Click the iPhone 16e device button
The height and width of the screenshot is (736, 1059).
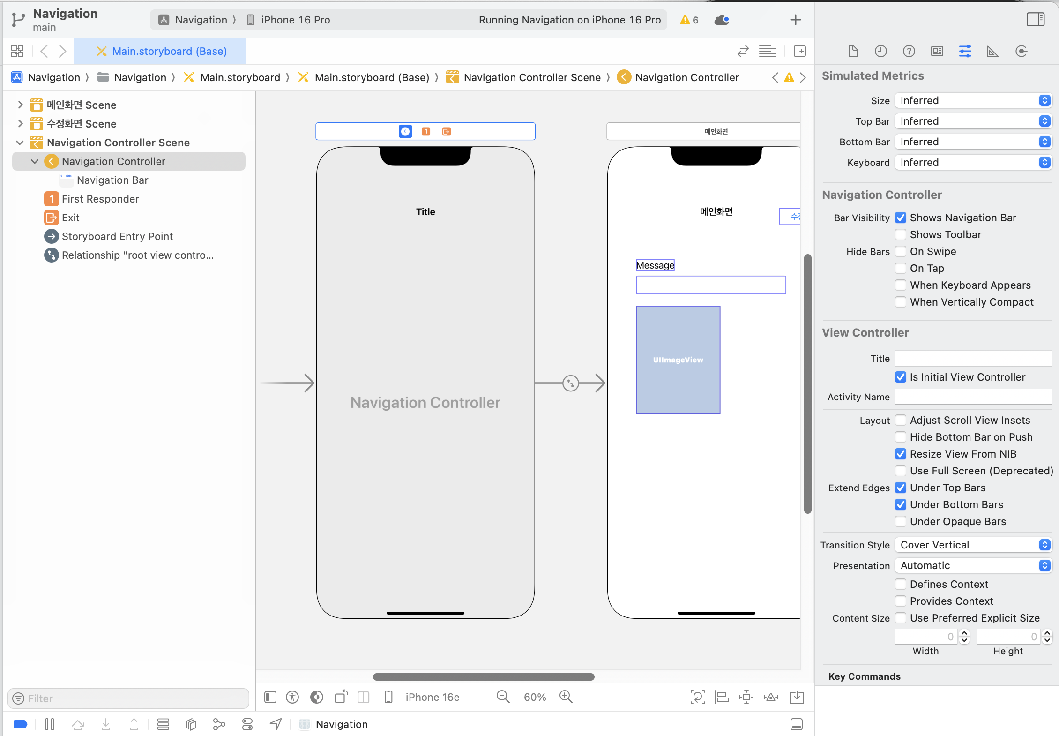click(x=432, y=697)
